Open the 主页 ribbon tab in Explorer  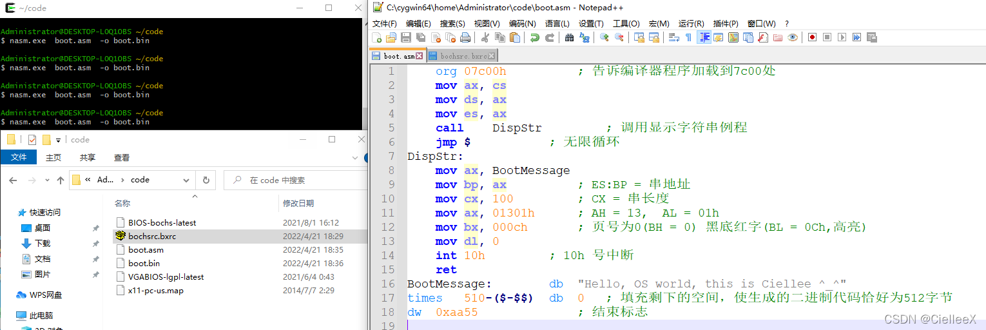pyautogui.click(x=53, y=157)
